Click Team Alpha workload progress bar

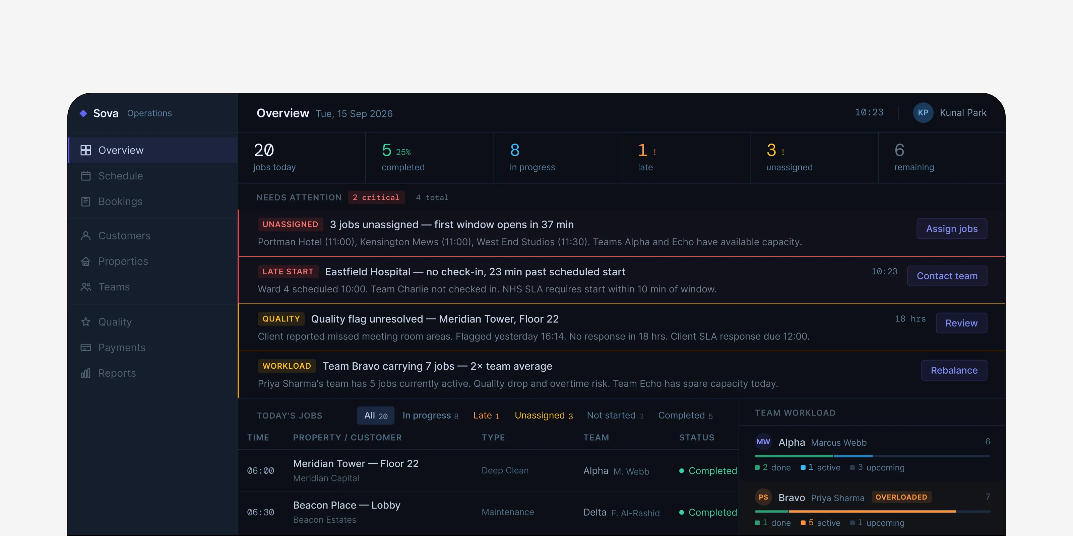click(872, 456)
